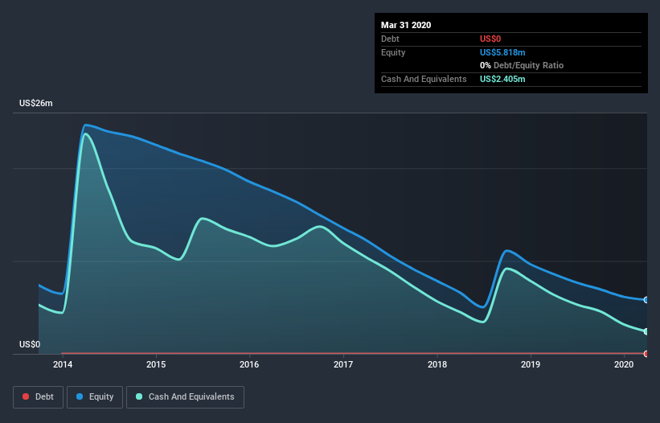Click the 2014 x-axis label
Screen dimensions: 660x423
[63, 364]
